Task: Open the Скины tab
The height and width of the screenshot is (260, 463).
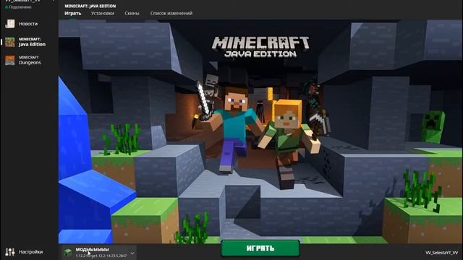Action: (x=132, y=13)
